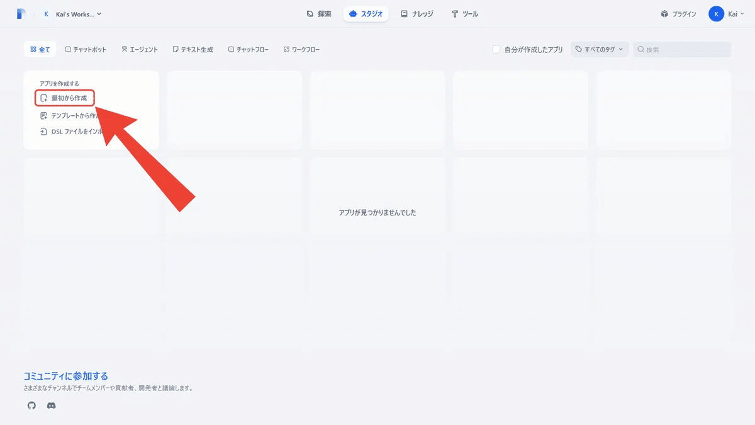Image resolution: width=755 pixels, height=425 pixels.
Task: Filter apps by テキスト生成
Action: click(193, 49)
